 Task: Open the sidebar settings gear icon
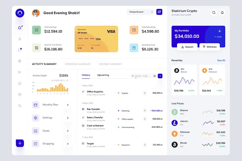[x=20, y=61]
